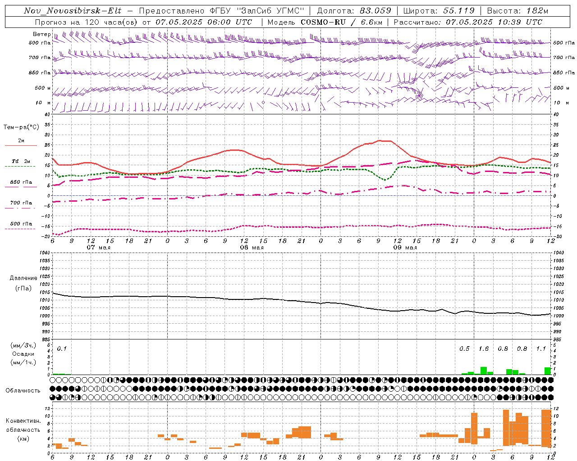Image resolution: width=577 pixels, height=461 pixels.
Task: Click the Осадки precipitation label
Action: pos(23,354)
